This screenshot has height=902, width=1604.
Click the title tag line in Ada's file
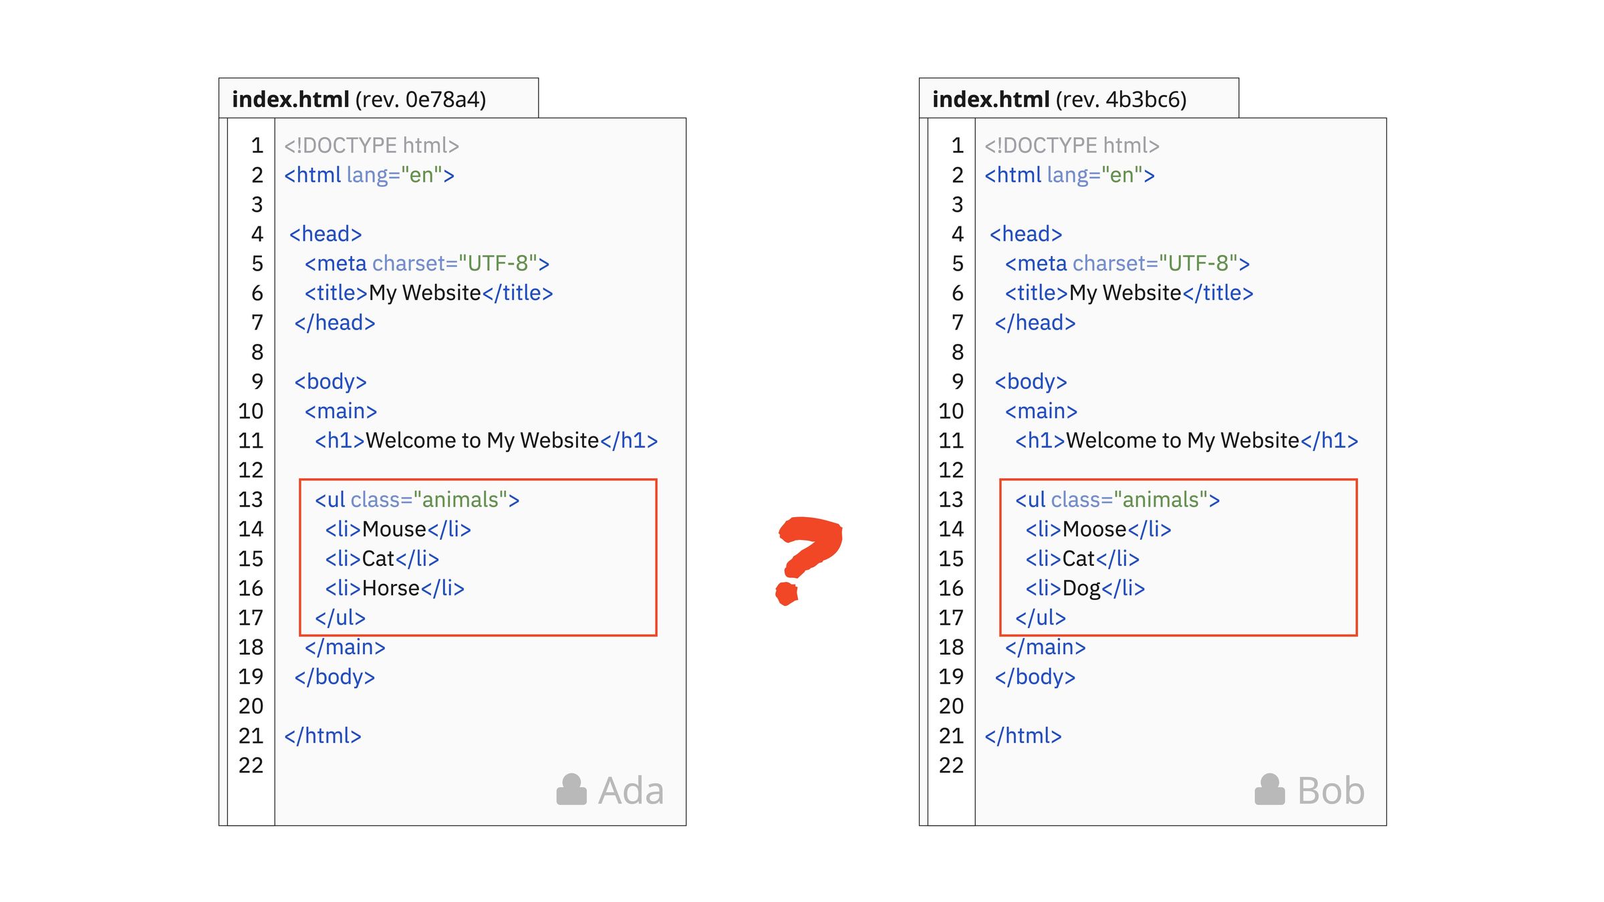coord(429,293)
